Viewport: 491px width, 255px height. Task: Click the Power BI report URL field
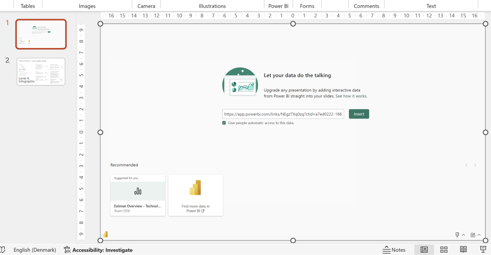[x=283, y=114]
